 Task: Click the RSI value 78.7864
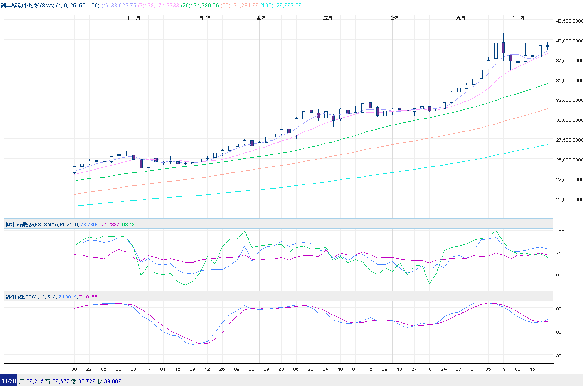(x=90, y=224)
